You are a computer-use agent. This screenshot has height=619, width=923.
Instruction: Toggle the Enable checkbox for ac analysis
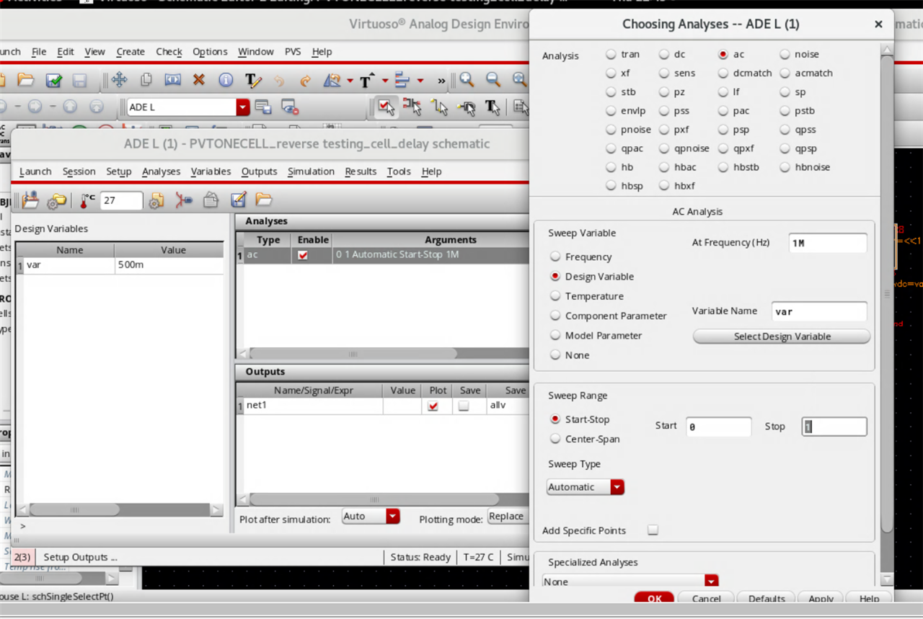(303, 255)
